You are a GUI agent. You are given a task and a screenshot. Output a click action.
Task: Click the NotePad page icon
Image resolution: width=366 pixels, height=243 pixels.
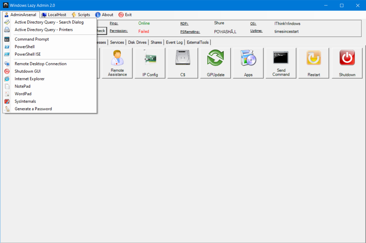7,86
